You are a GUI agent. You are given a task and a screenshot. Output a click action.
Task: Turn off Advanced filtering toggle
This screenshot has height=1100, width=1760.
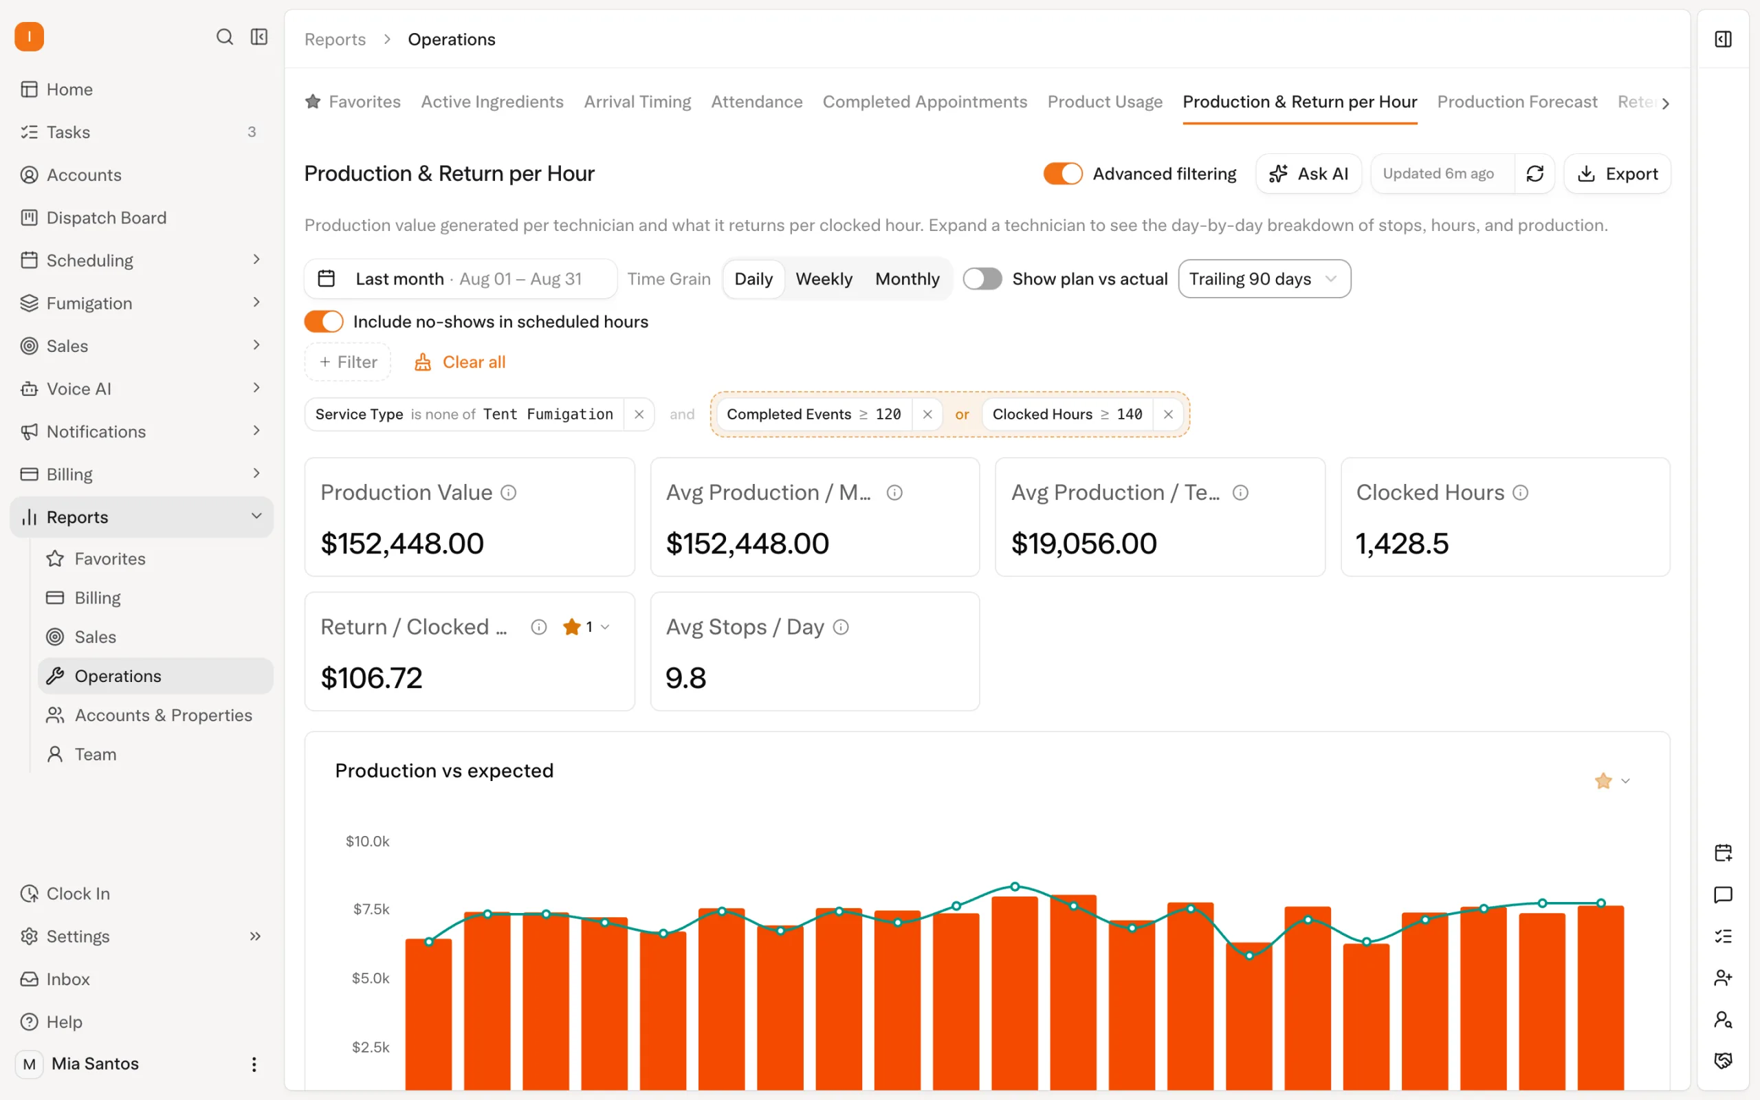(1063, 174)
